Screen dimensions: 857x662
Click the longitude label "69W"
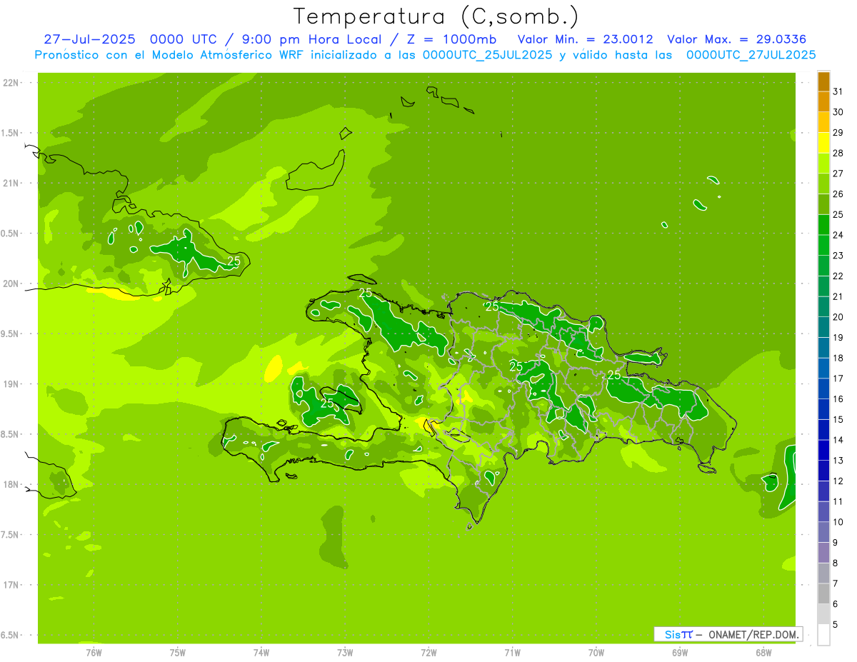tap(680, 653)
